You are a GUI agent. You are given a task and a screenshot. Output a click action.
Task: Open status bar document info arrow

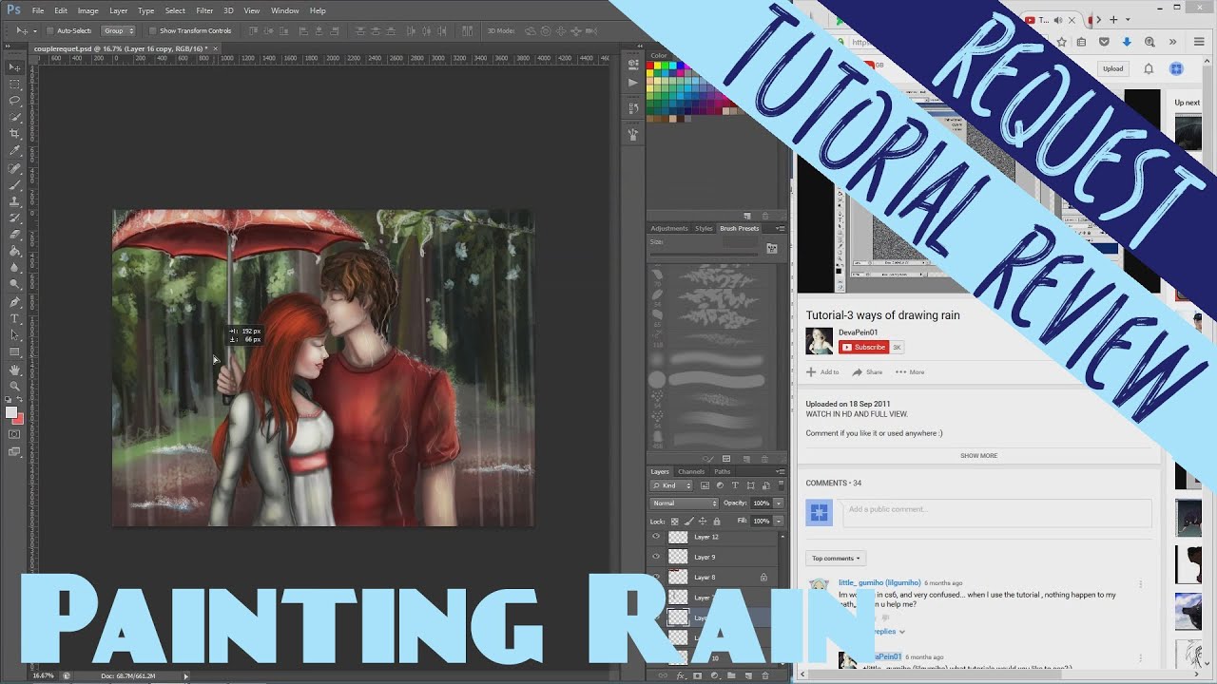click(x=186, y=675)
